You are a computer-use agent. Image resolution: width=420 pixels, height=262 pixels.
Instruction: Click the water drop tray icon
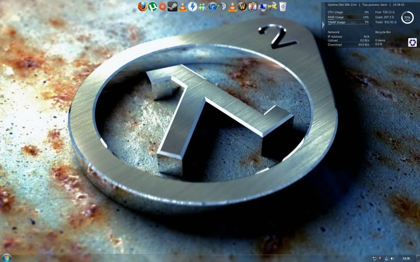coord(386,259)
